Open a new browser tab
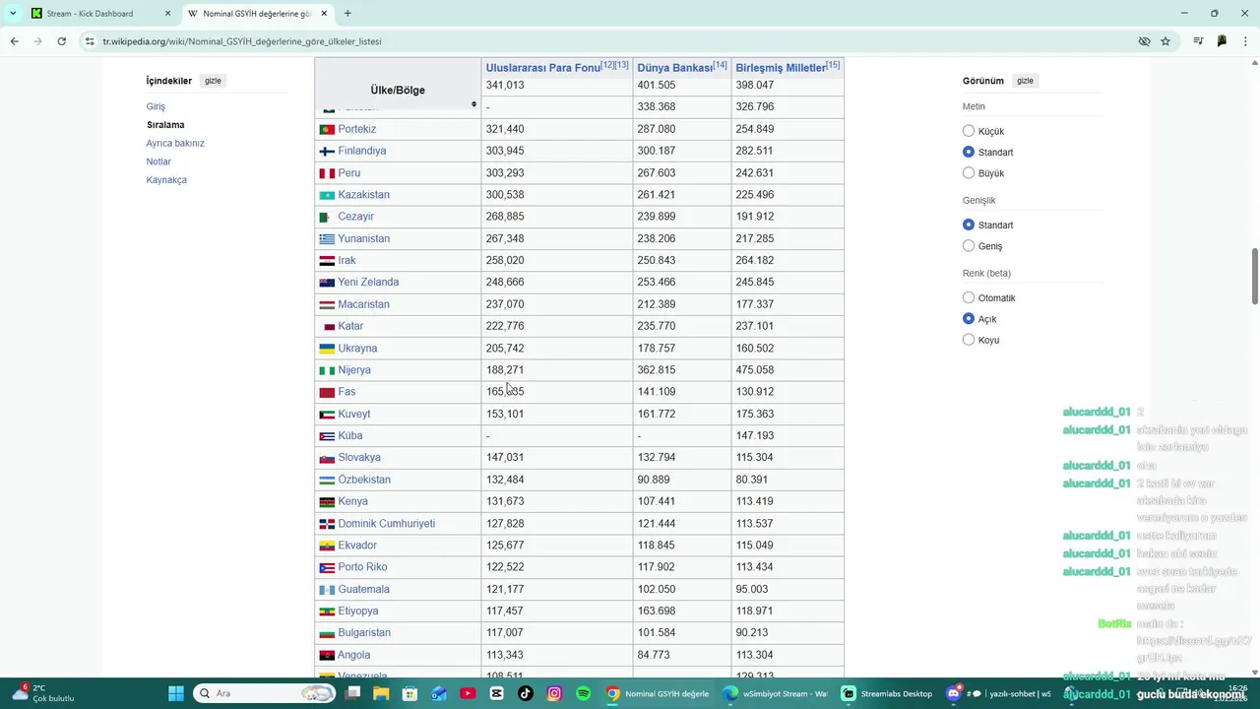The width and height of the screenshot is (1260, 709). [347, 14]
